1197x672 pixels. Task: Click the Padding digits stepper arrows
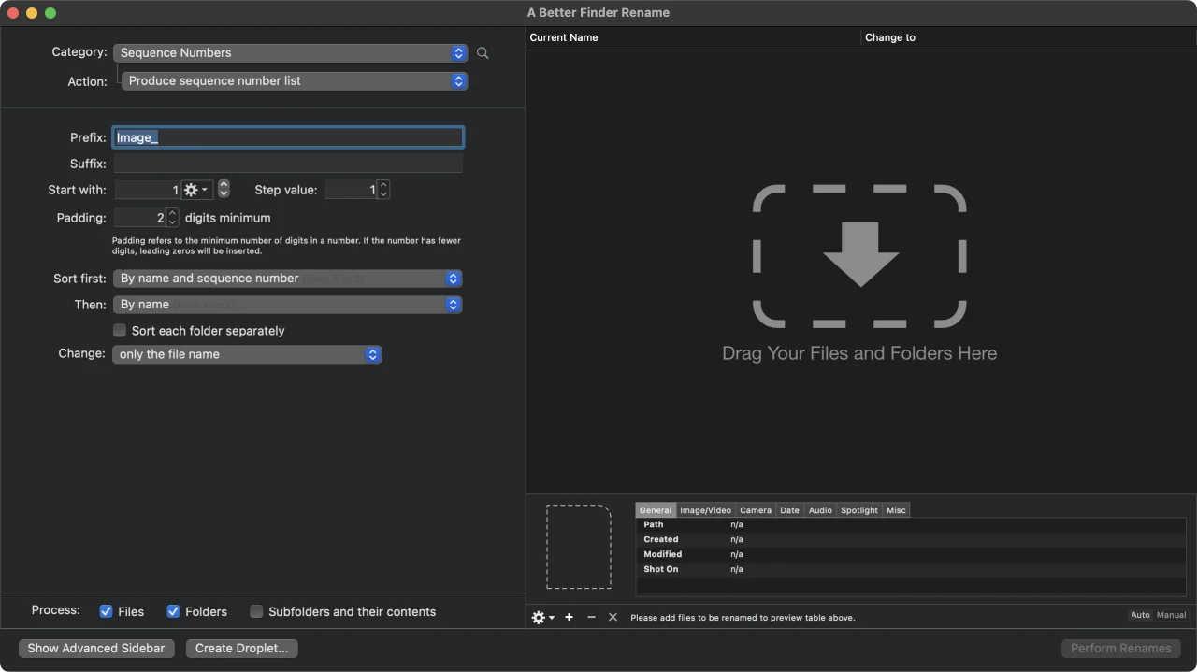click(x=172, y=218)
